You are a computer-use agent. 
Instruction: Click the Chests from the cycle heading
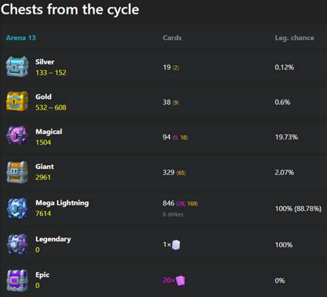[x=70, y=10]
